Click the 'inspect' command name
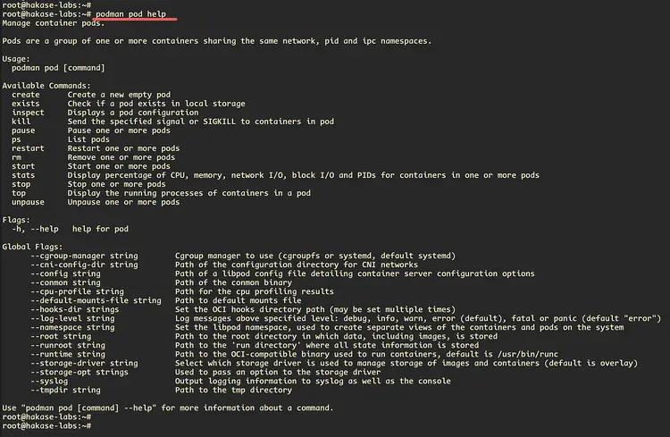 (28, 113)
